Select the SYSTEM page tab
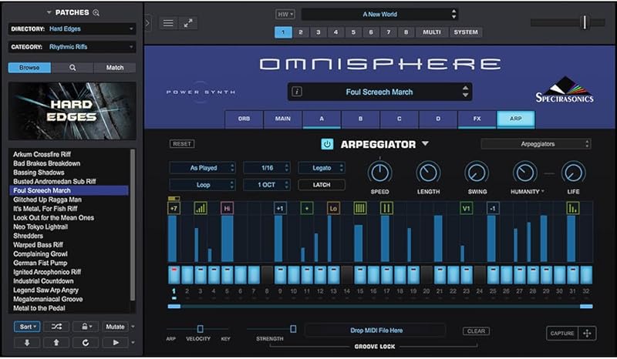 [x=466, y=32]
